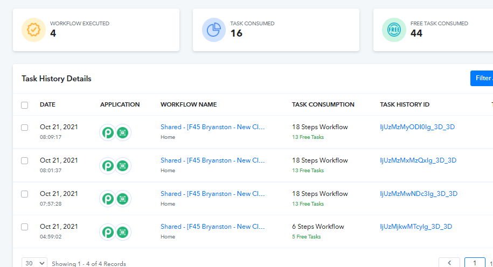Click 18 Steps Workflow in the 08:09:17 row
Image resolution: width=493 pixels, height=267 pixels.
point(320,127)
